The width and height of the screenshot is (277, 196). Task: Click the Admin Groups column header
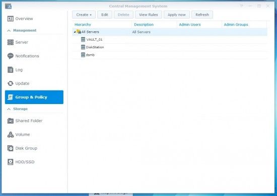point(244,25)
